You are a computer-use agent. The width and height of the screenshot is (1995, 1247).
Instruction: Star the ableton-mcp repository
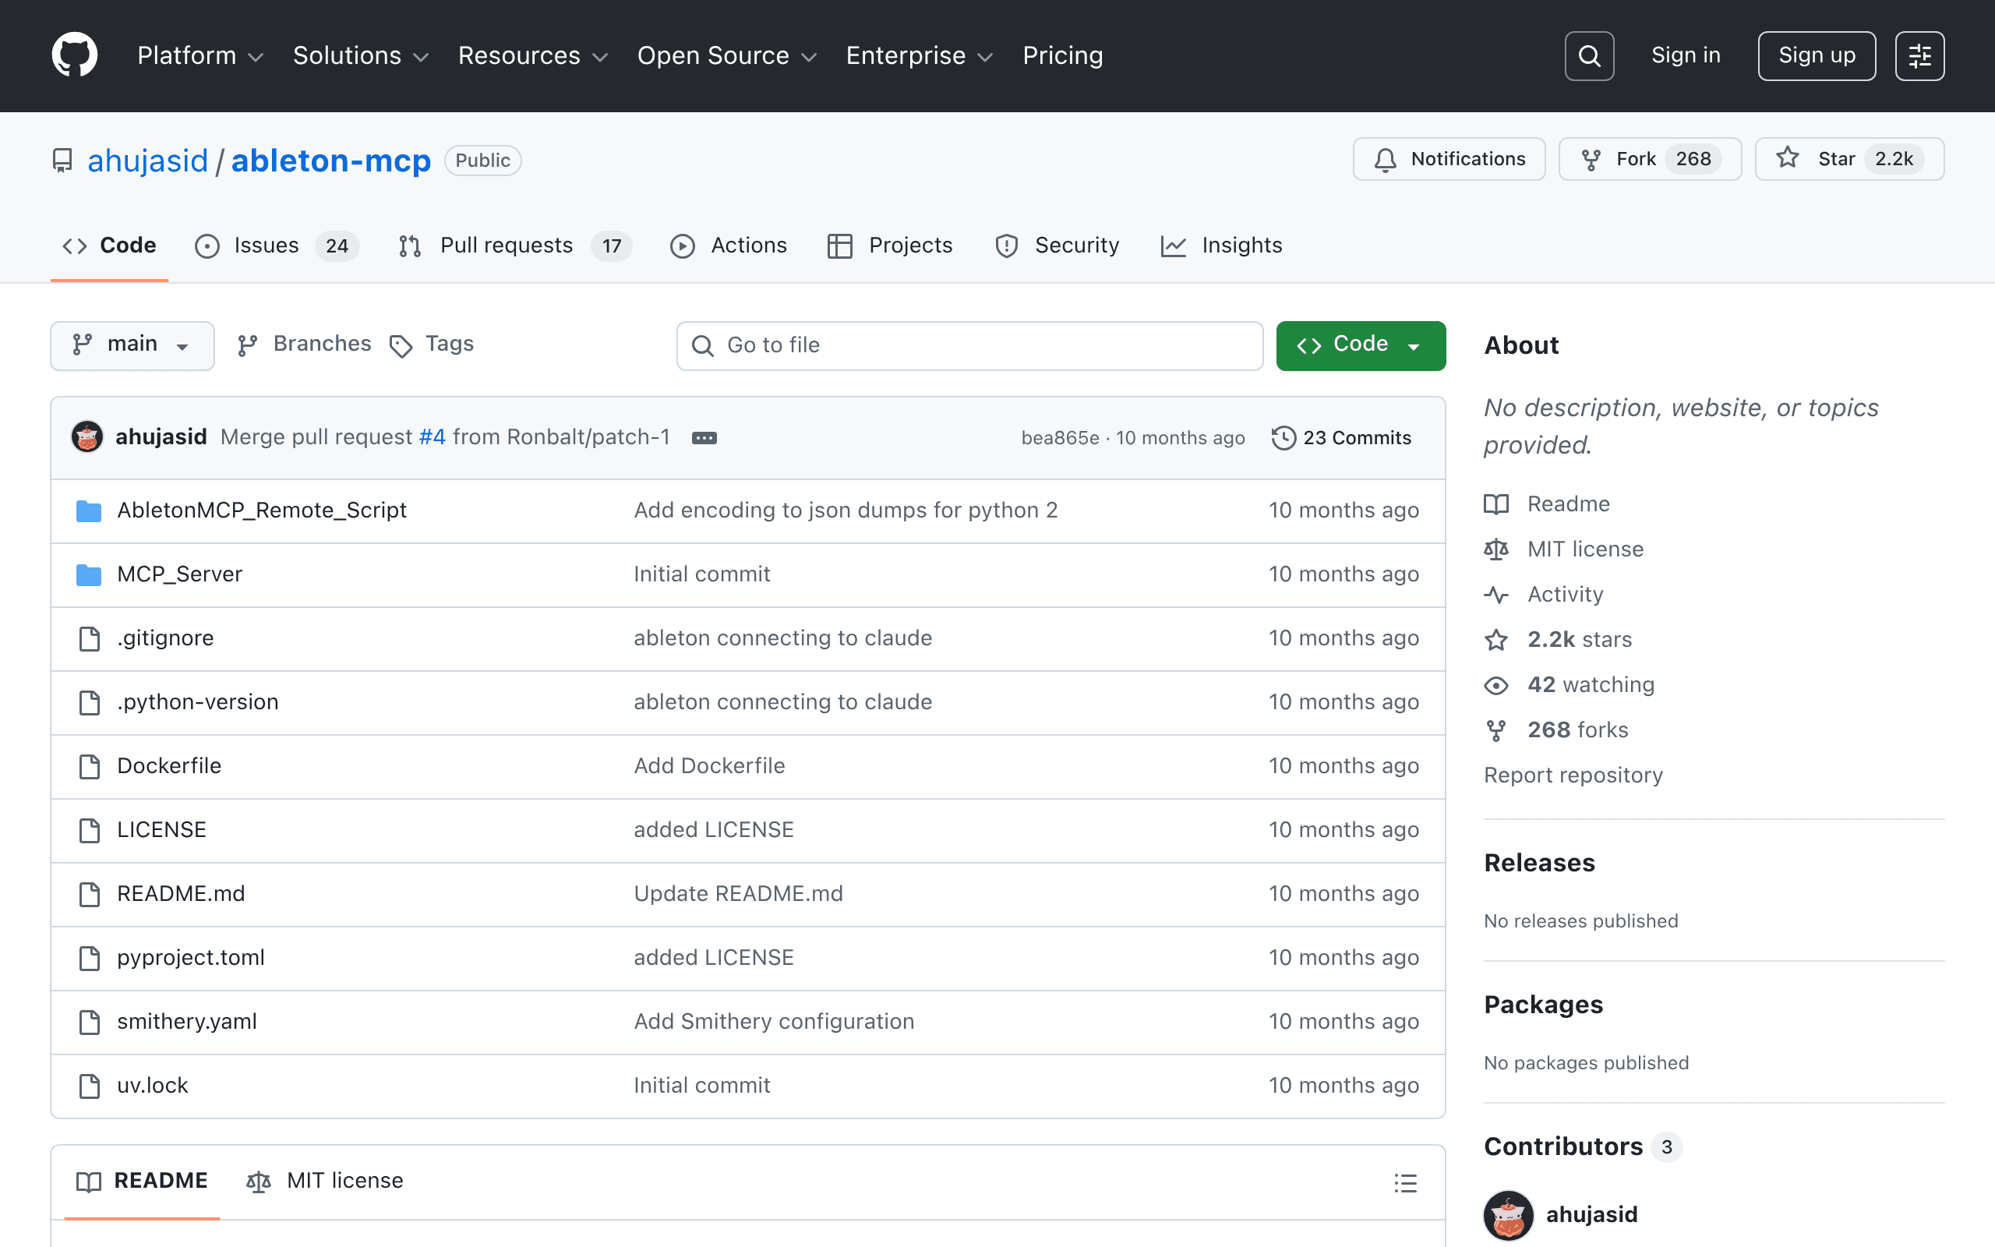(x=1849, y=159)
